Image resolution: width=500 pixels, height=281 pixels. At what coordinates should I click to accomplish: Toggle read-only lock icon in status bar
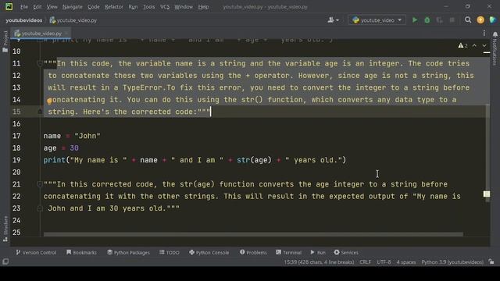pos(491,262)
